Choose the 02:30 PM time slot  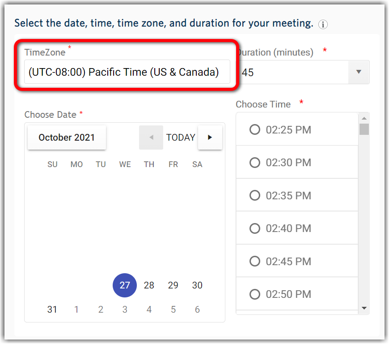click(x=255, y=163)
